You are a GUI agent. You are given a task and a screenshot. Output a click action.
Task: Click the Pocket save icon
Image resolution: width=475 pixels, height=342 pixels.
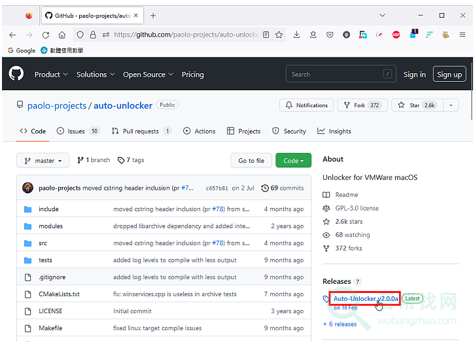pos(330,35)
